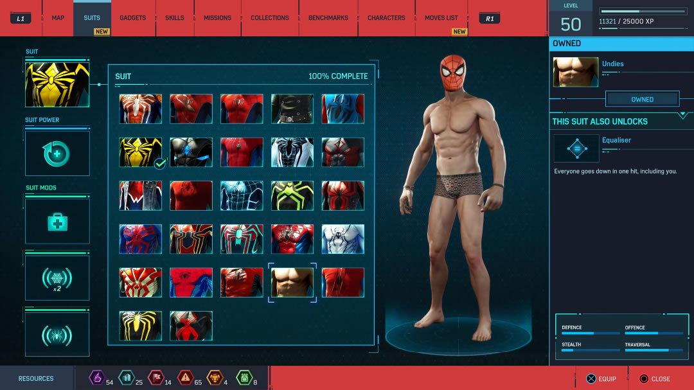The width and height of the screenshot is (694, 390).
Task: Collapse the This Suit Also Unlocks section
Action: [x=683, y=116]
